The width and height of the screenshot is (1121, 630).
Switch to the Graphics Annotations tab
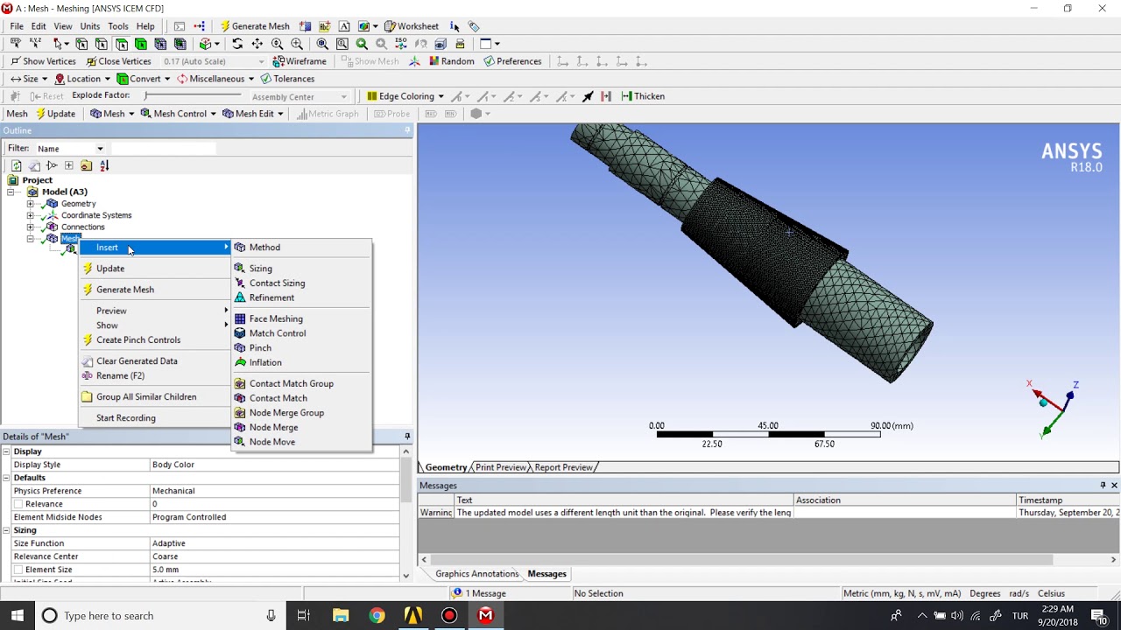pos(476,574)
